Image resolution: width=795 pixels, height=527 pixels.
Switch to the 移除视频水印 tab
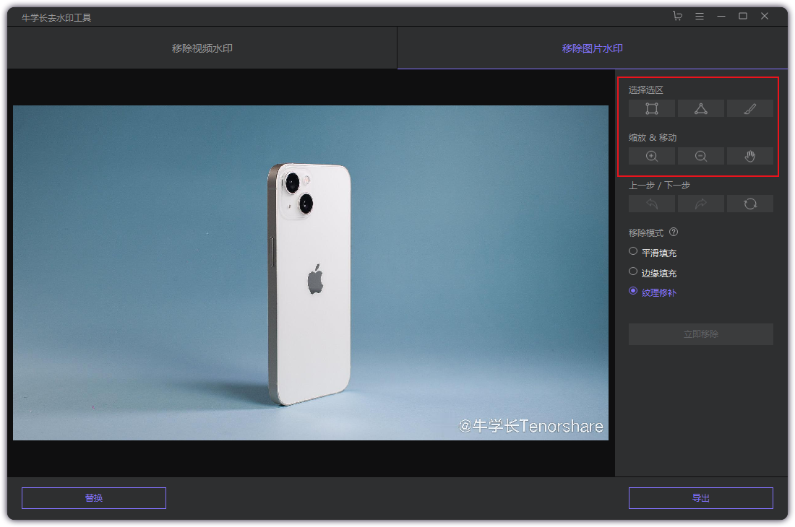click(202, 48)
